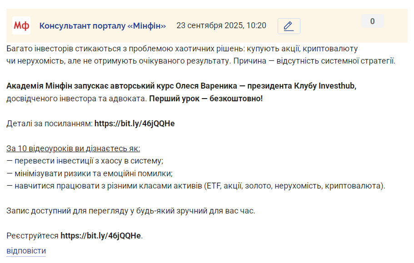The width and height of the screenshot is (414, 263).
Task: Click the opening paragraph about хаотичних рішень
Action: [201, 55]
